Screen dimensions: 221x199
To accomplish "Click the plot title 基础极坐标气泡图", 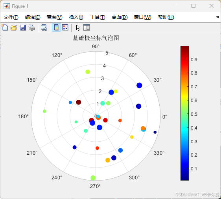I will [x=96, y=38].
